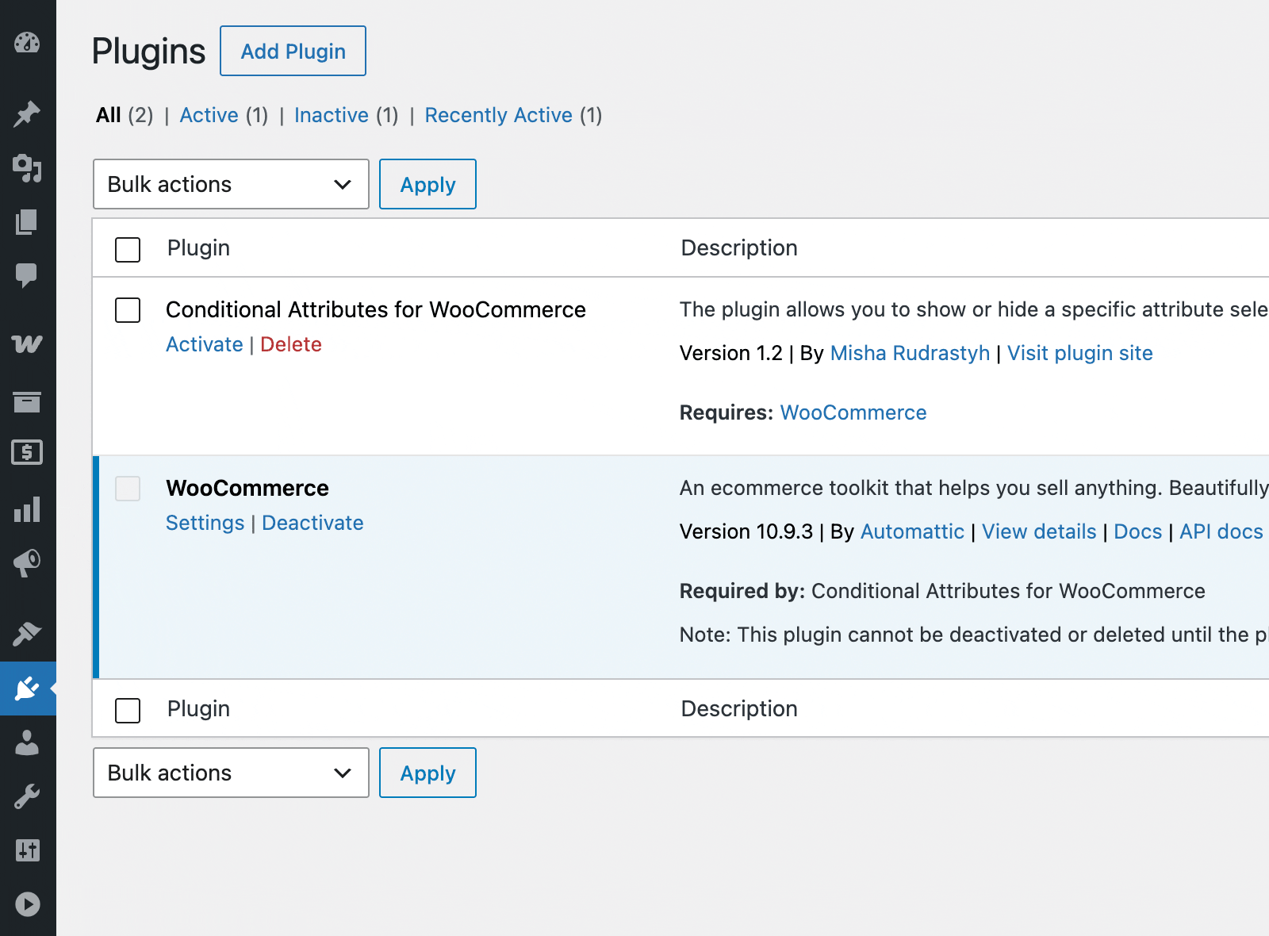Click Visit plugin site link

tap(1080, 353)
